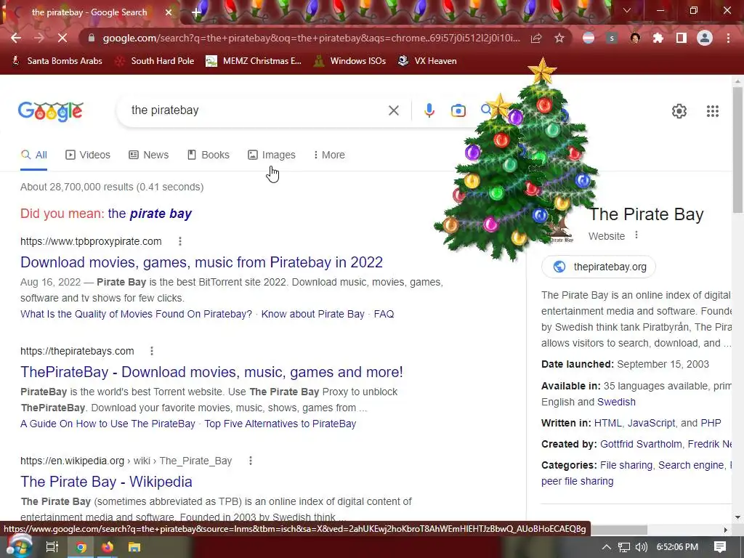Switch to Books results tab
Image resolution: width=744 pixels, height=558 pixels.
click(209, 155)
